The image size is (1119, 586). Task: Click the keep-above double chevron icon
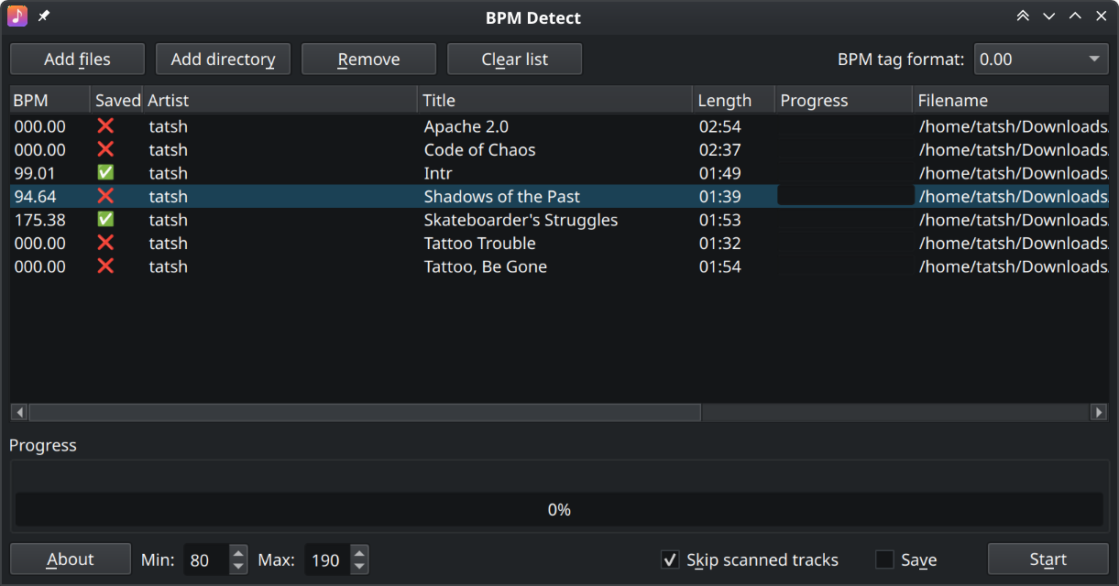(x=1023, y=16)
